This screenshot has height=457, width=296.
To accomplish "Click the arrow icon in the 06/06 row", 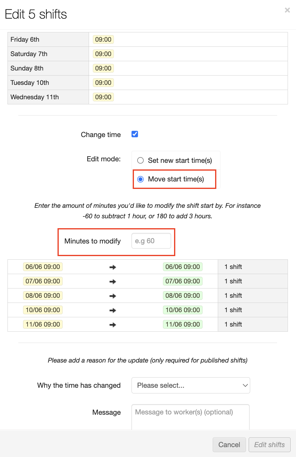I will pyautogui.click(x=113, y=267).
